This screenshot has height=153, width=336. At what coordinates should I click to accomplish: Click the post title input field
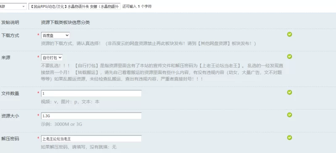tap(74, 6)
